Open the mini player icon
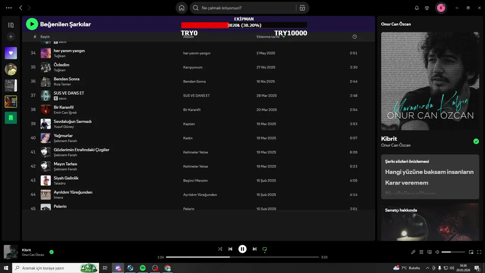Viewport: 485px width, 273px height. click(x=471, y=252)
